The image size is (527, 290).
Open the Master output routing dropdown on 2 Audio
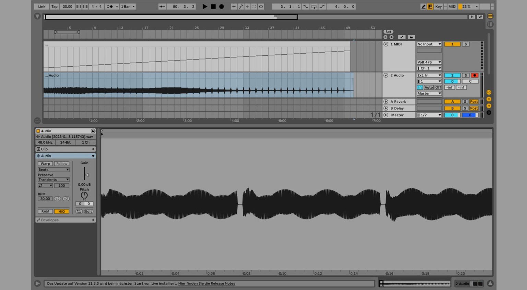tap(429, 93)
